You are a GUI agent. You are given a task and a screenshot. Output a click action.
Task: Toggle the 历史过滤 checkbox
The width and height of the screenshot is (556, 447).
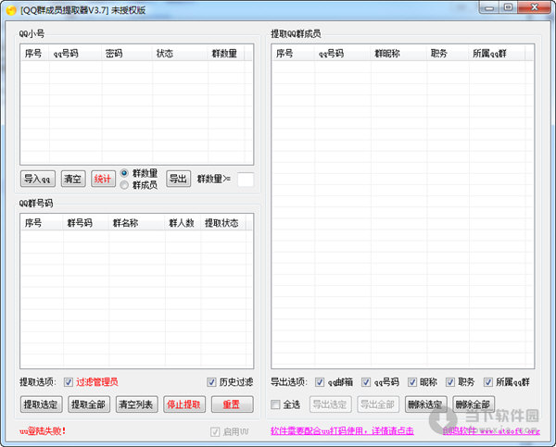click(211, 382)
